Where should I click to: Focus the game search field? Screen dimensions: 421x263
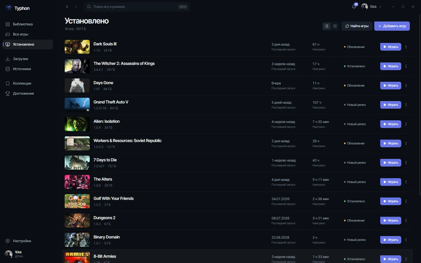(137, 7)
